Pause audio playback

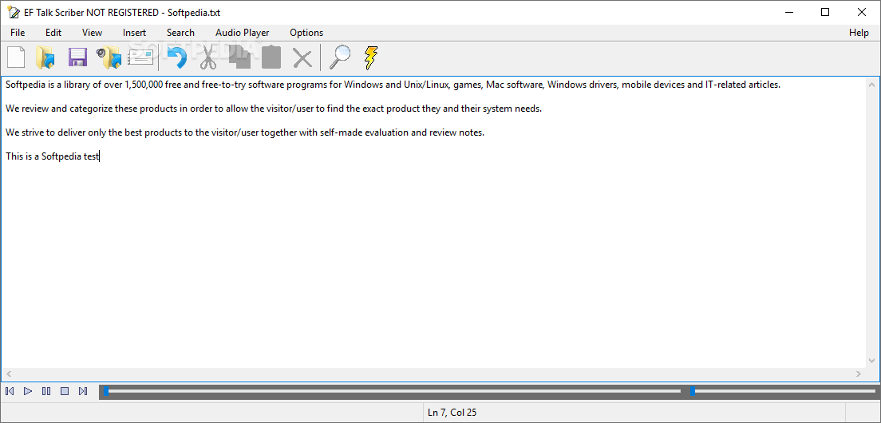(46, 391)
